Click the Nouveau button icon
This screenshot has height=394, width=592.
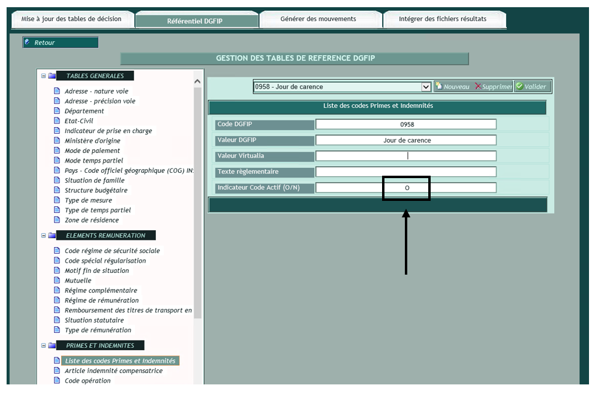pos(438,87)
